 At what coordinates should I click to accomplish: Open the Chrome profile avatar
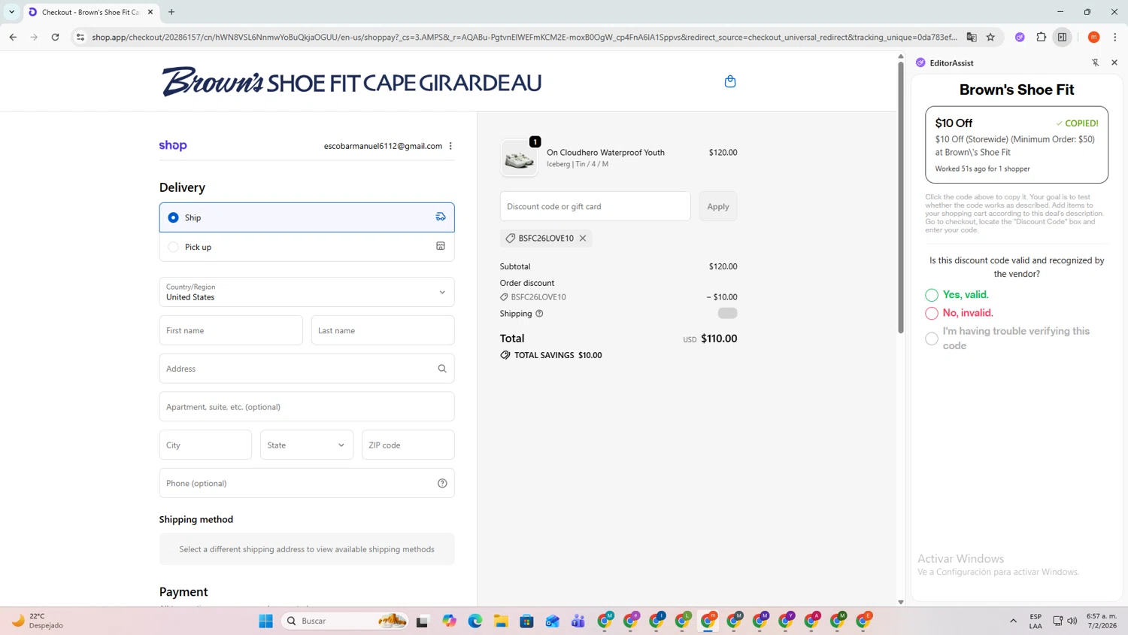tap(1094, 37)
